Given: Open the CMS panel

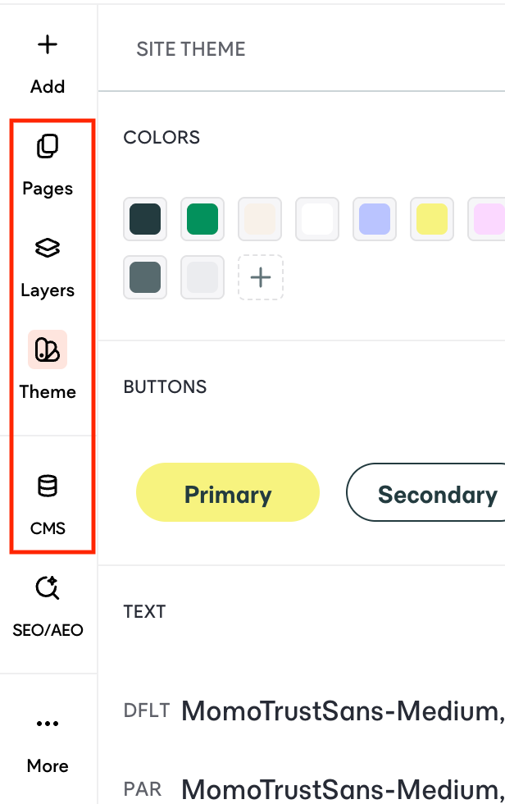Looking at the screenshot, I should point(48,500).
